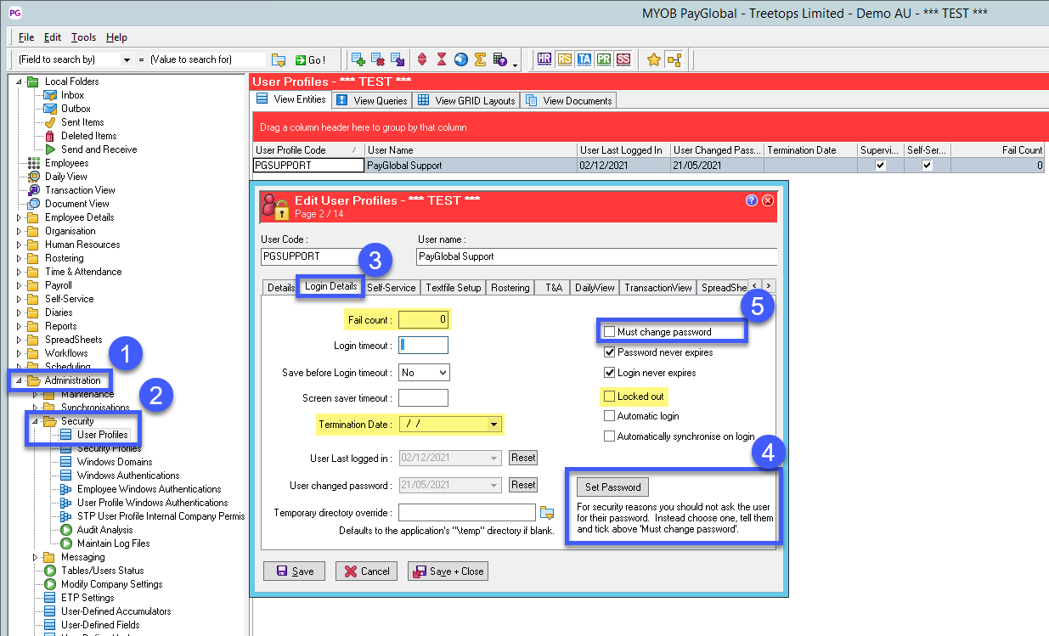Viewport: 1049px width, 636px height.
Task: Click the Go! search button
Action: [x=310, y=59]
